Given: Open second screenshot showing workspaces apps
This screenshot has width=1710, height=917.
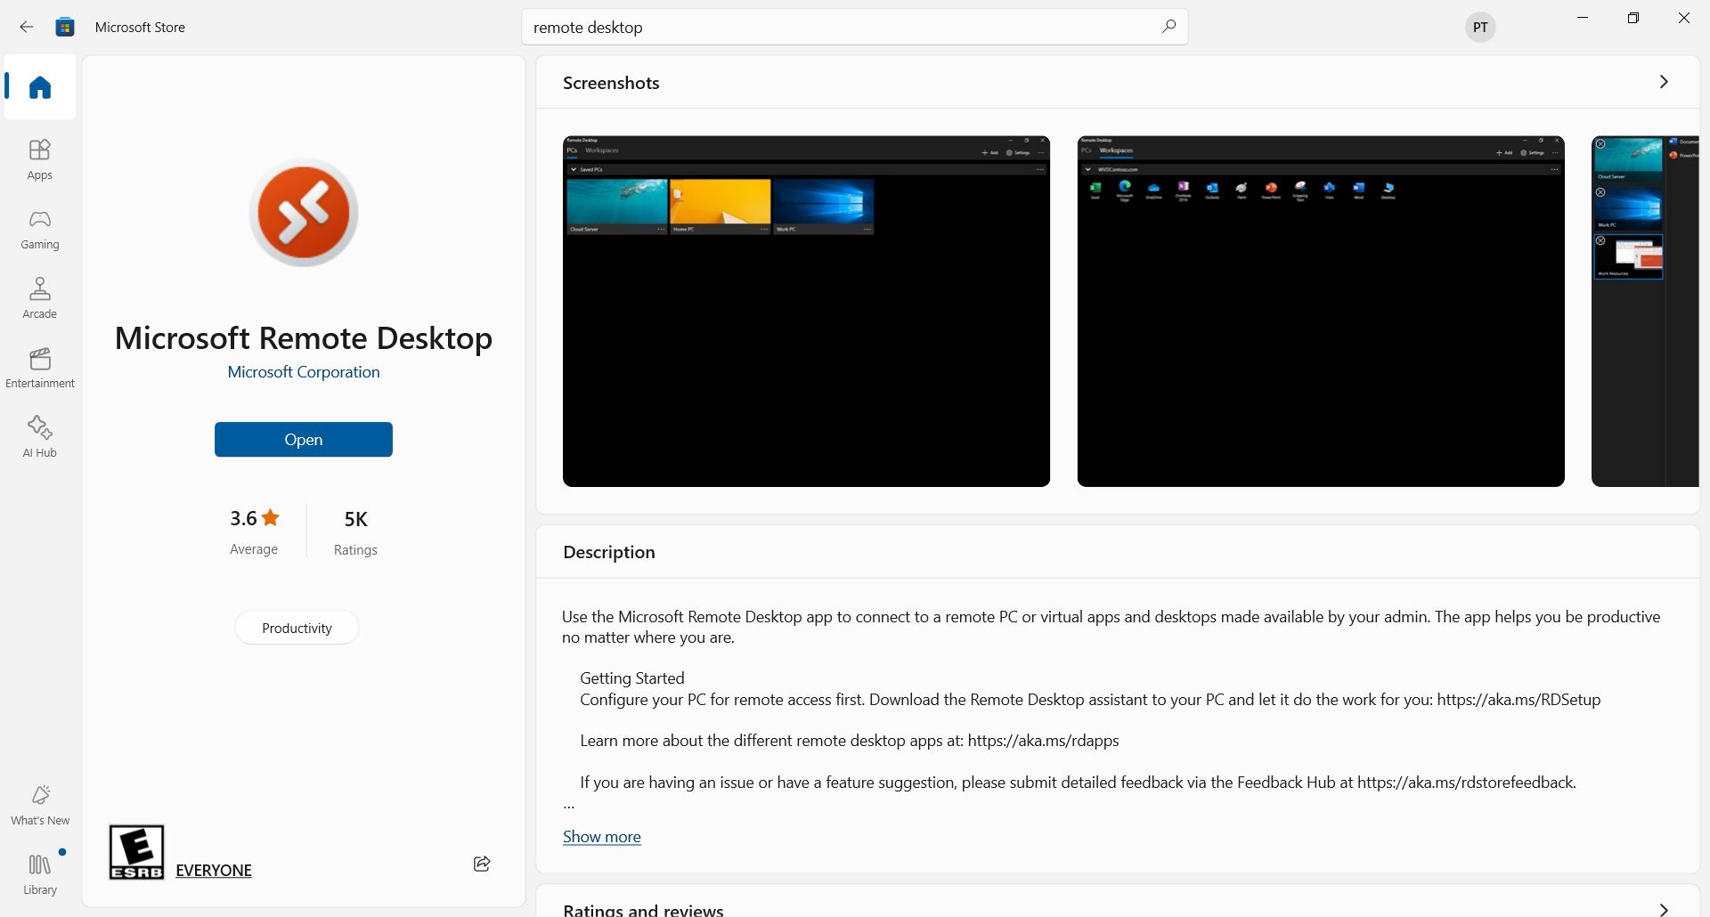Looking at the screenshot, I should (1321, 312).
